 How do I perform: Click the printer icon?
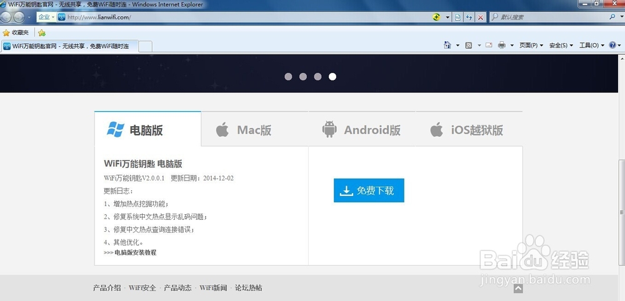click(x=502, y=45)
